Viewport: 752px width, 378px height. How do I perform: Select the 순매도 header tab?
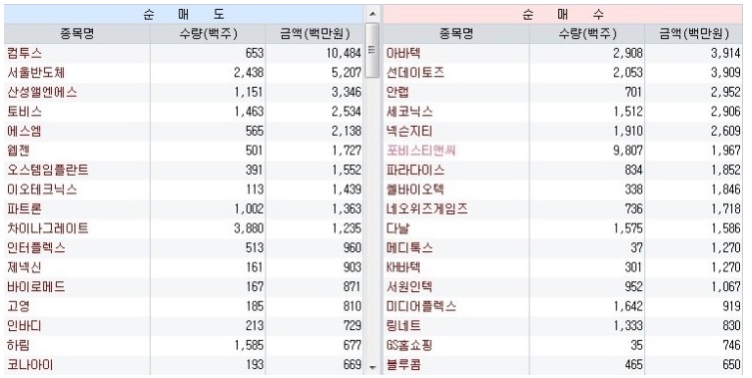(184, 14)
